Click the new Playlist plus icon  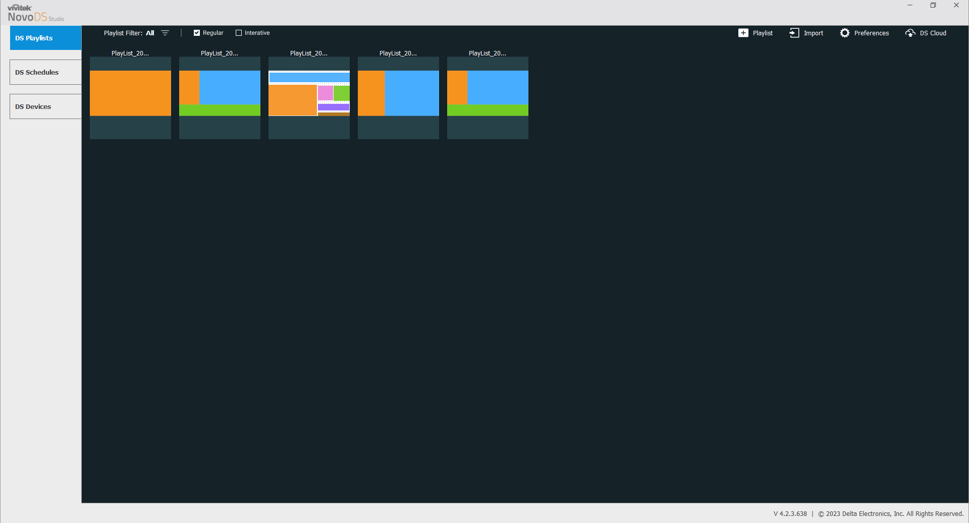tap(743, 33)
